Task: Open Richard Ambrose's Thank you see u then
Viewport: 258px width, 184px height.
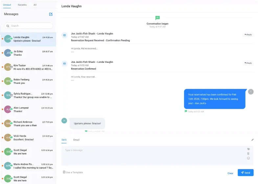Action: coord(28,124)
